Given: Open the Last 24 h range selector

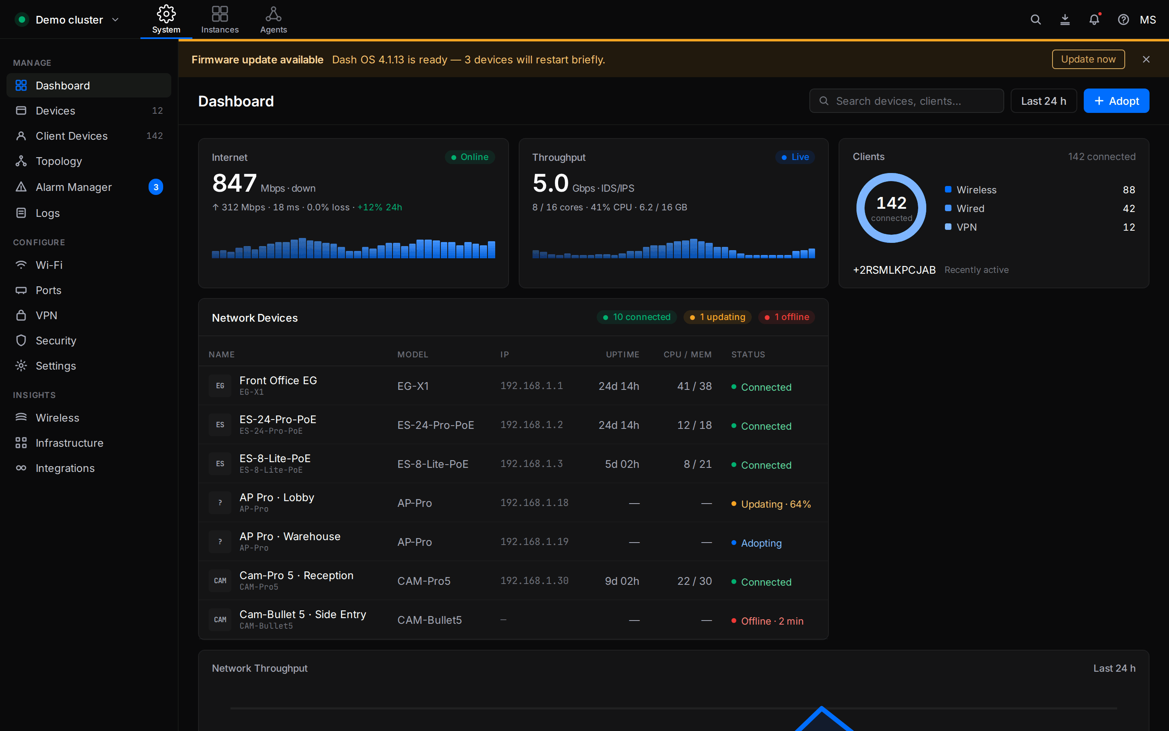Looking at the screenshot, I should click(1044, 101).
